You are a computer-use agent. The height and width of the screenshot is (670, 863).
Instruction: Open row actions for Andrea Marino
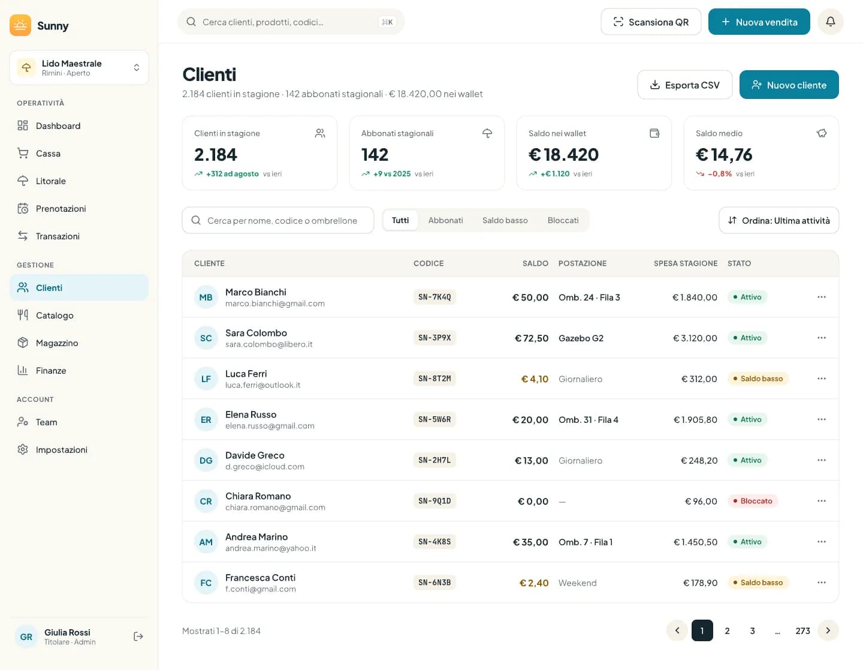[x=822, y=542]
